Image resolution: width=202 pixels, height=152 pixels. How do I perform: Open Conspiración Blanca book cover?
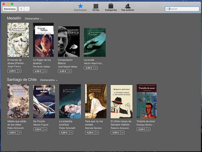[69, 41]
